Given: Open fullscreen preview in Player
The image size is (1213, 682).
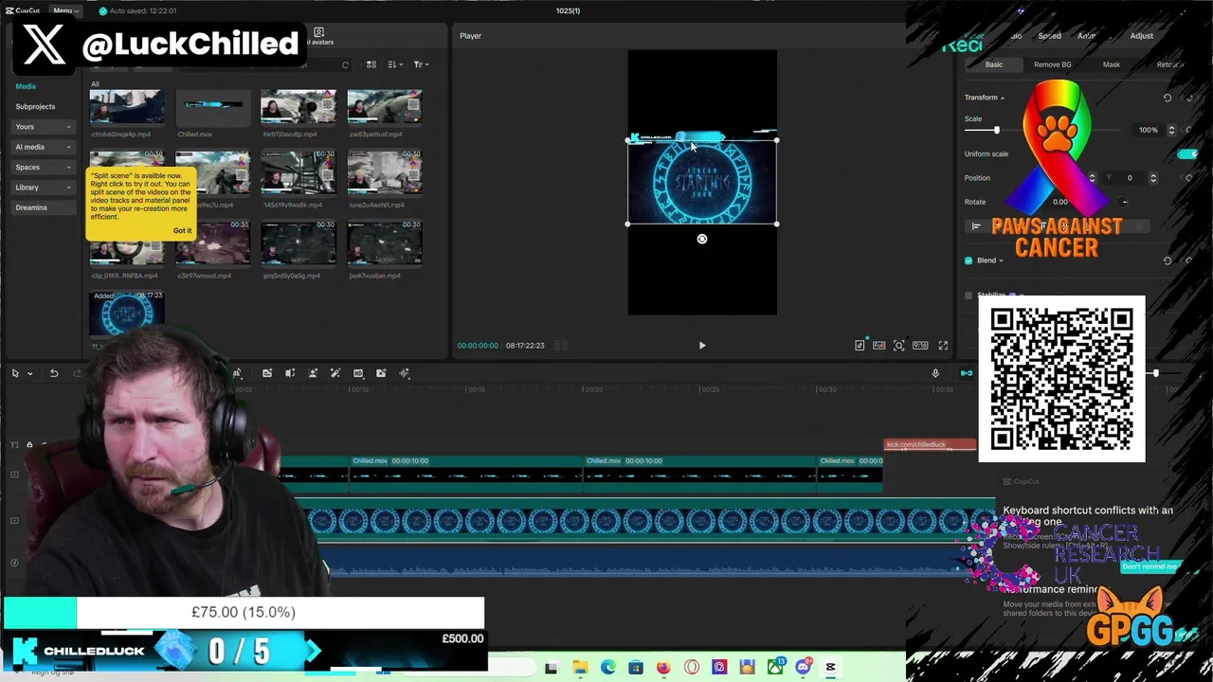Looking at the screenshot, I should click(943, 346).
